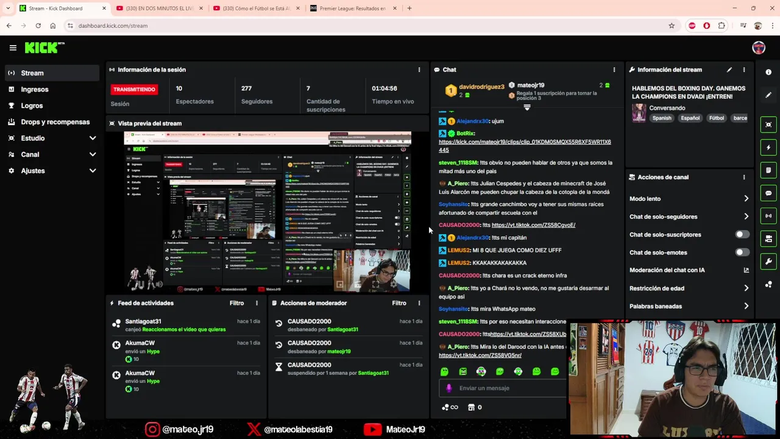The width and height of the screenshot is (780, 439).
Task: Open Palabras baneadas settings arrow
Action: tap(746, 306)
